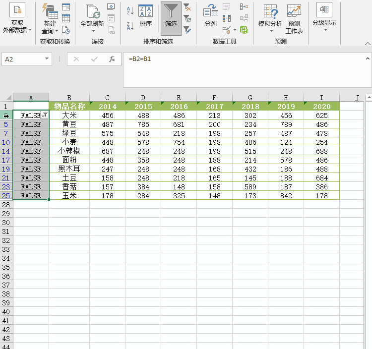Click the Show Queries icon
Viewport: 372px width, 349px height.
(65, 7)
